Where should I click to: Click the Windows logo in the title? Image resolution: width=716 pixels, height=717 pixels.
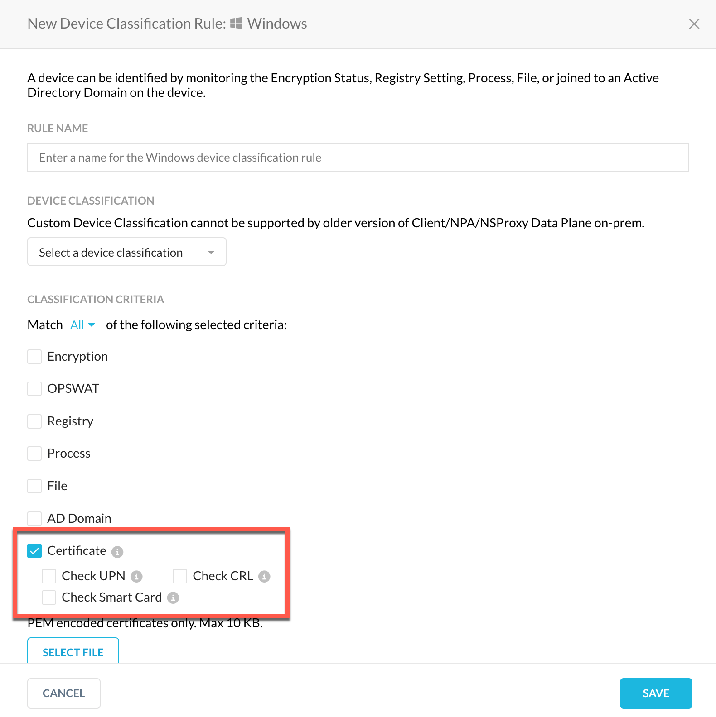tap(236, 23)
